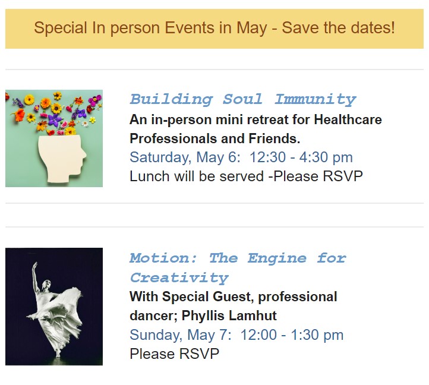This screenshot has width=429, height=385.
Task: Click the flower head illustration thumbnail
Action: [54, 138]
